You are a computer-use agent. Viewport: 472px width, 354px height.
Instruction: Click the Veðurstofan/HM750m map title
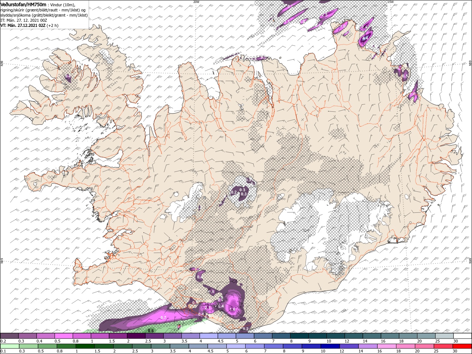coord(23,4)
